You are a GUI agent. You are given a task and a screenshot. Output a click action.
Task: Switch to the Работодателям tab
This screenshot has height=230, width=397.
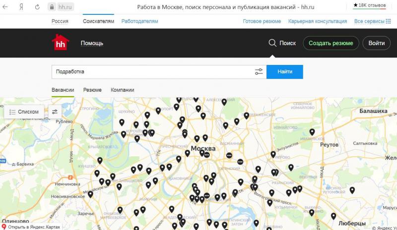coord(140,21)
